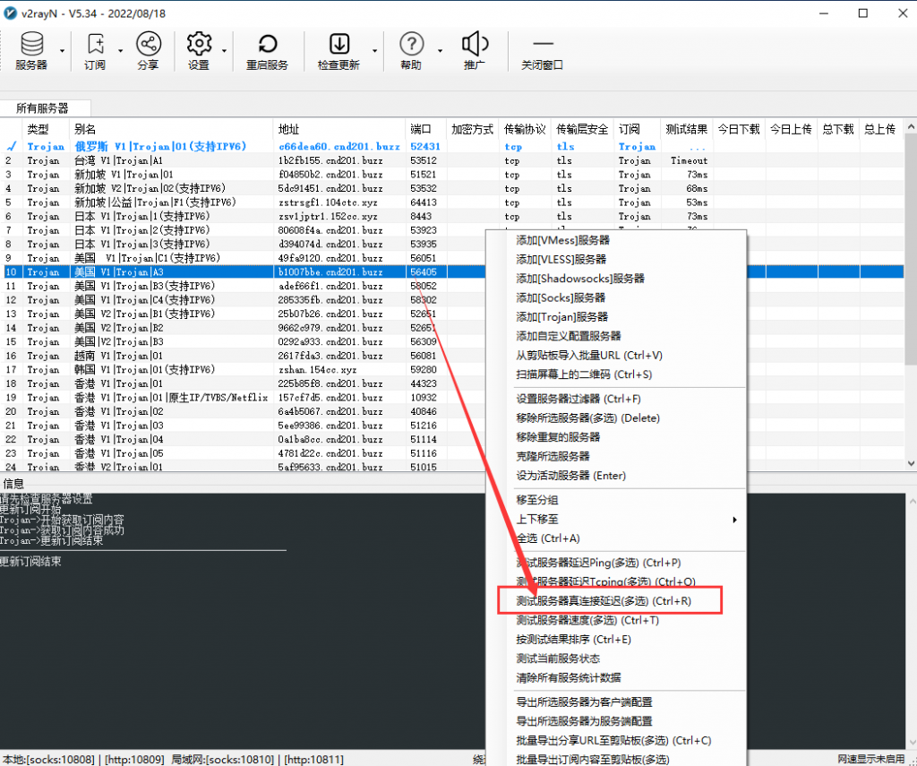917x766 pixels.
Task: Expand the dropdown arrow next to 帮助
Action: (x=440, y=51)
